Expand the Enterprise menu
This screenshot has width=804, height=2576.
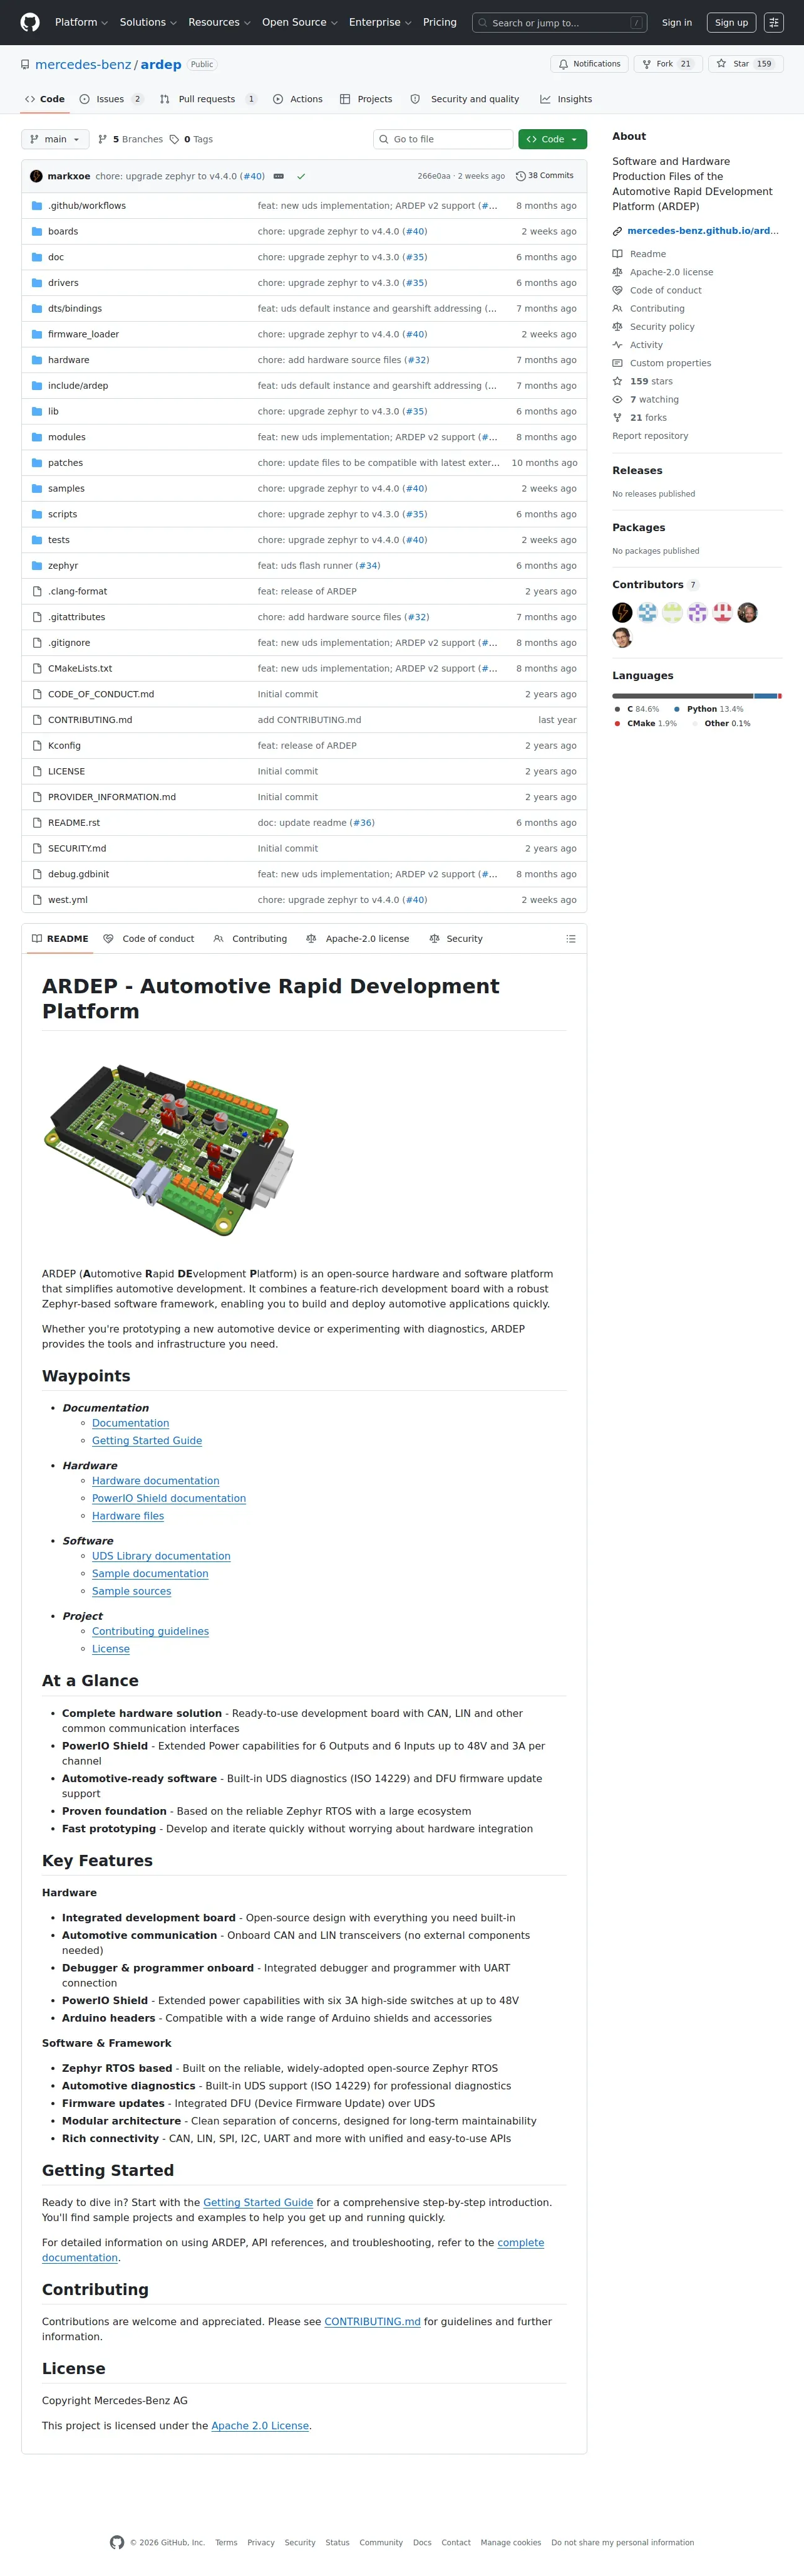click(379, 22)
